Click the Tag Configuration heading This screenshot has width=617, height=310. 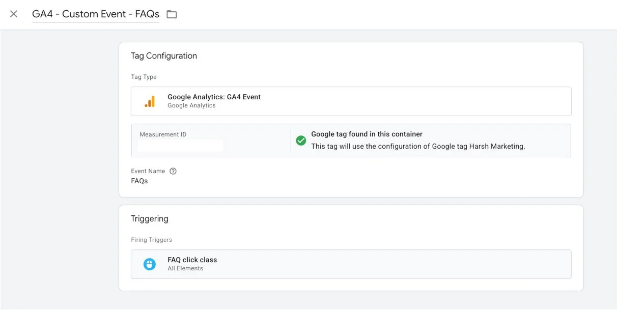164,56
